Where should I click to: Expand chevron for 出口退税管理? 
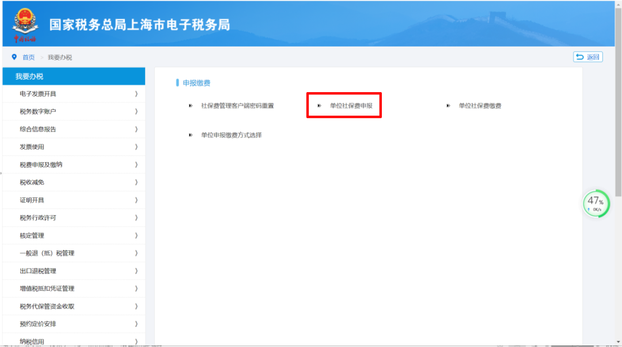click(136, 271)
